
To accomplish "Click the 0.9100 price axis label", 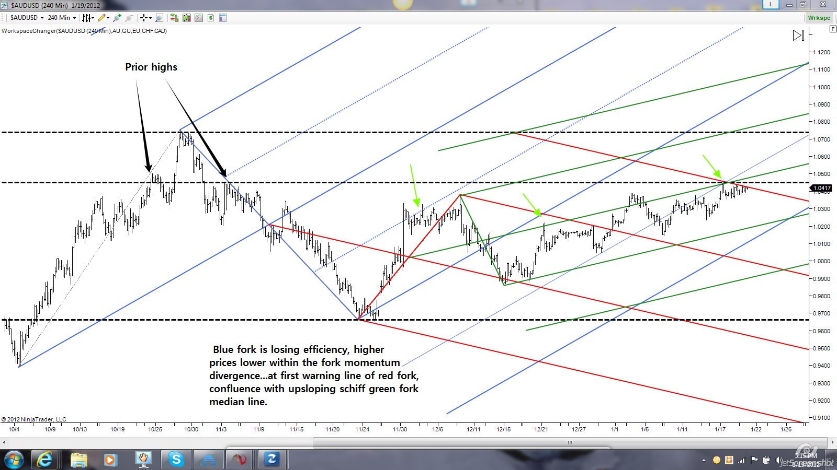I will pos(821,418).
